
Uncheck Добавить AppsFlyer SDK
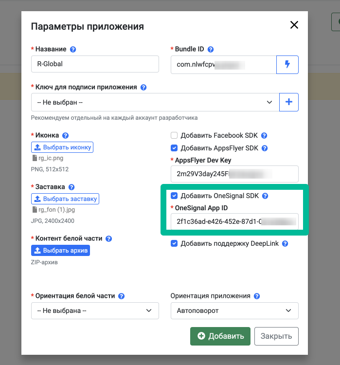point(174,148)
